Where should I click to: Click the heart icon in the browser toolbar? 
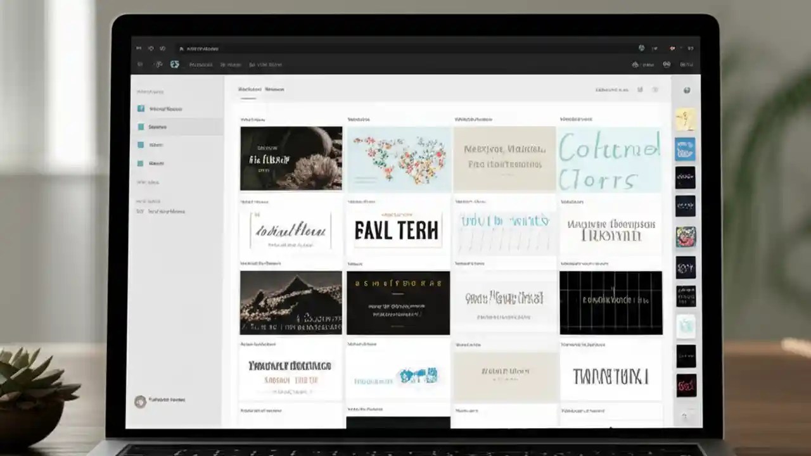pyautogui.click(x=655, y=48)
